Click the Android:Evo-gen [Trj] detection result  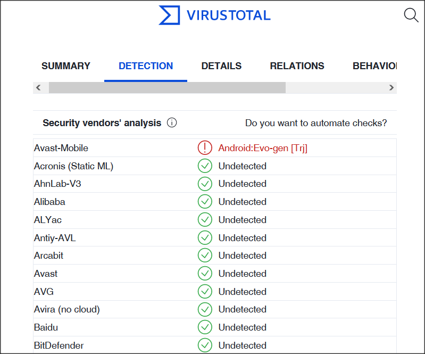(263, 148)
